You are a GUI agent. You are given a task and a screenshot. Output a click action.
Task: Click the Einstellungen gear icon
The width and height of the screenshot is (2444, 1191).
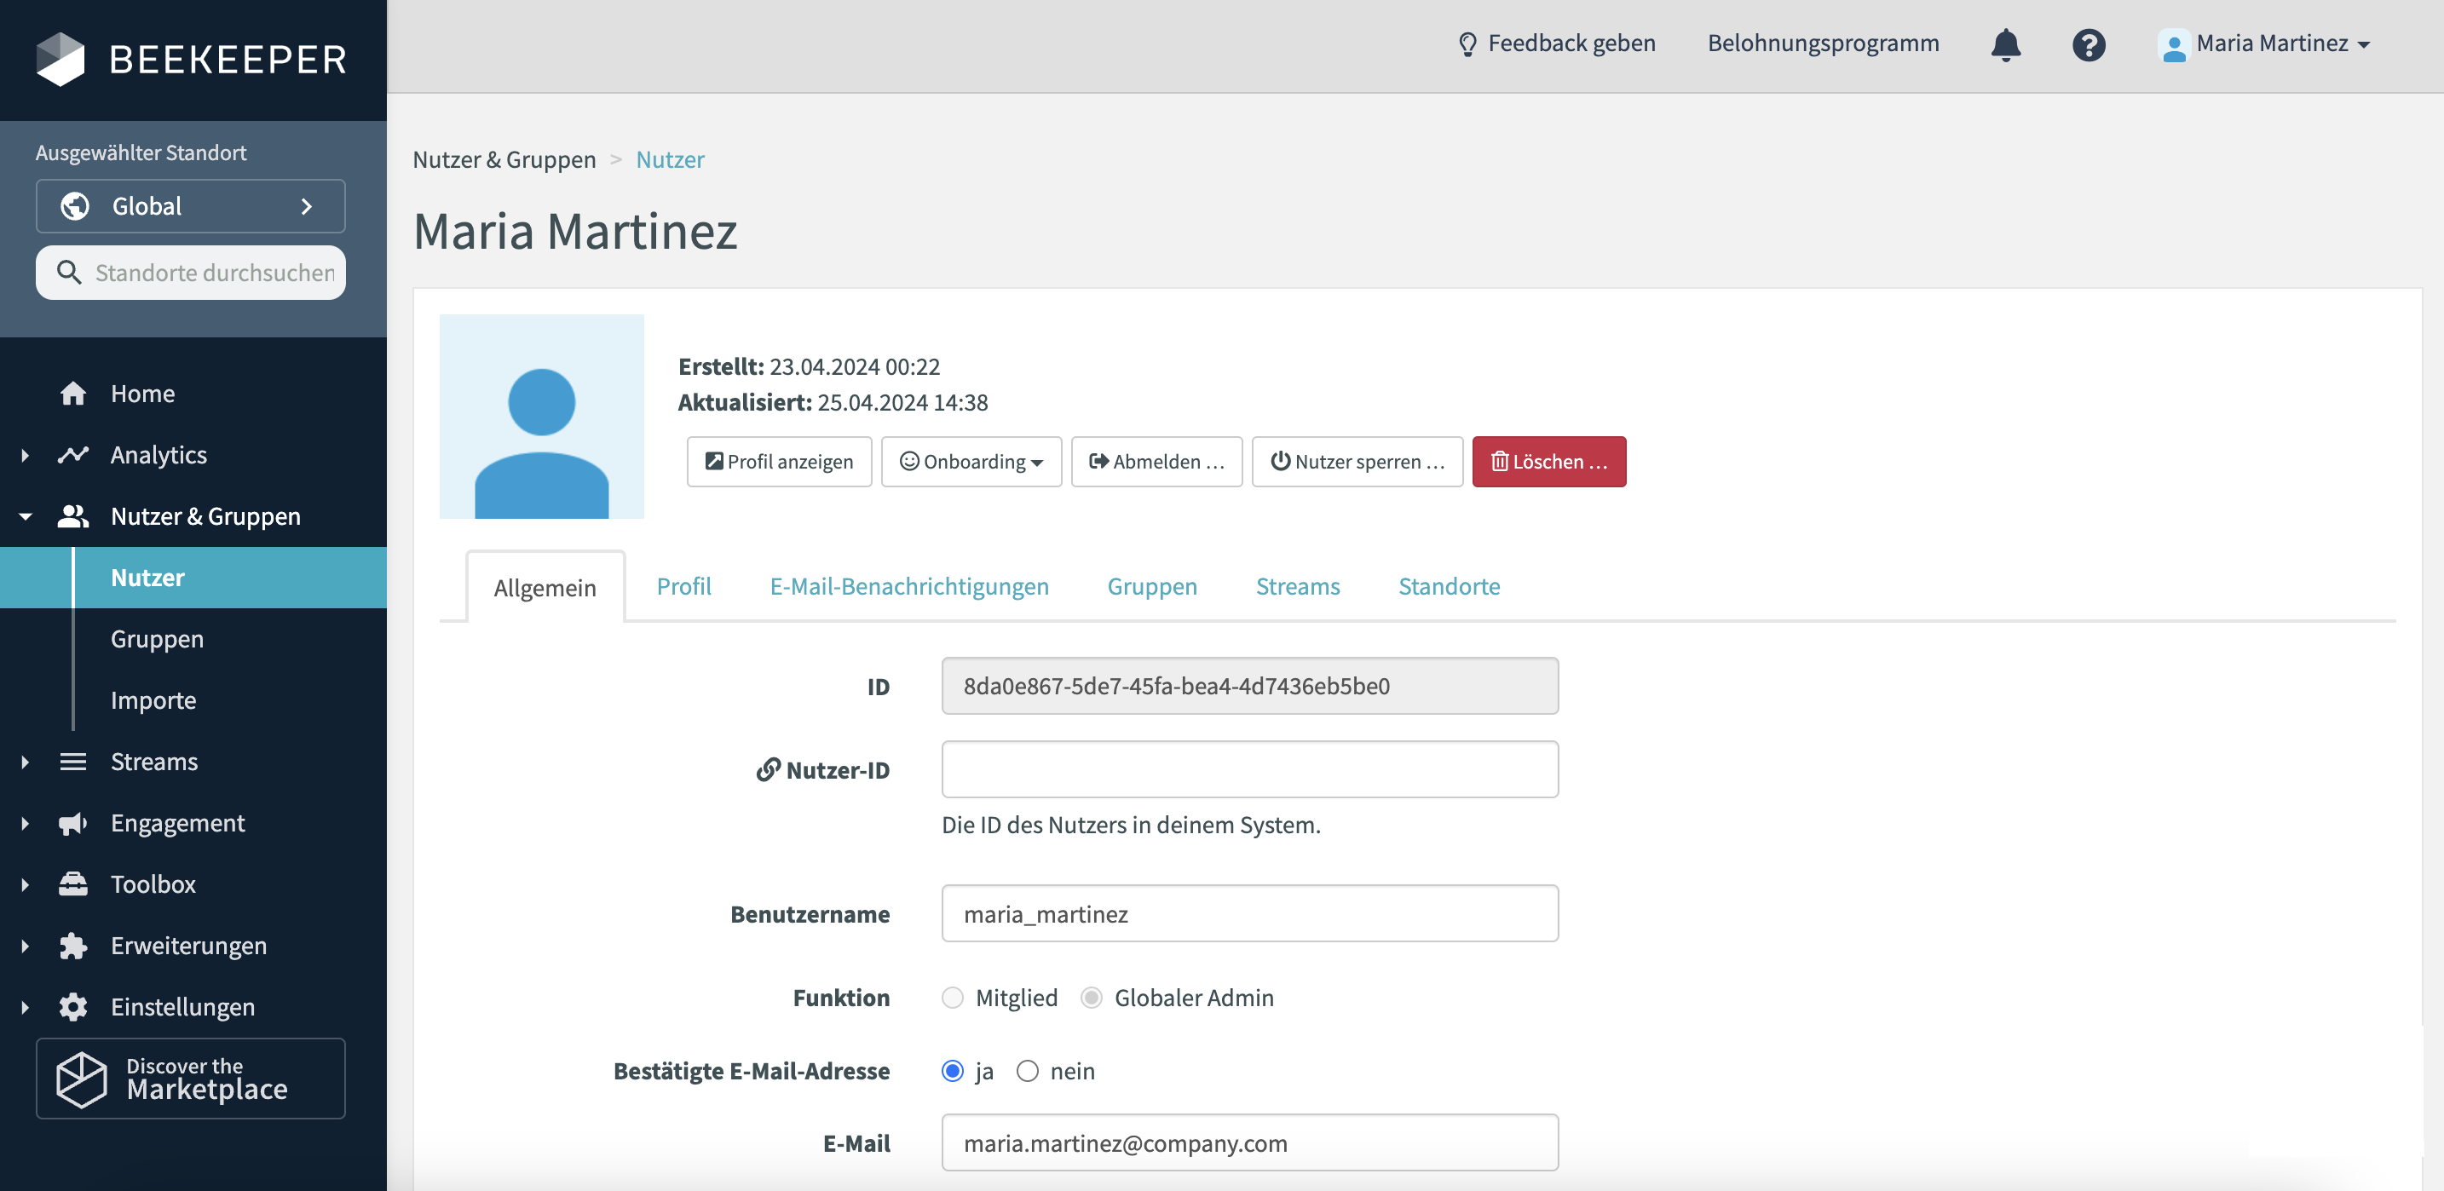click(x=73, y=1007)
